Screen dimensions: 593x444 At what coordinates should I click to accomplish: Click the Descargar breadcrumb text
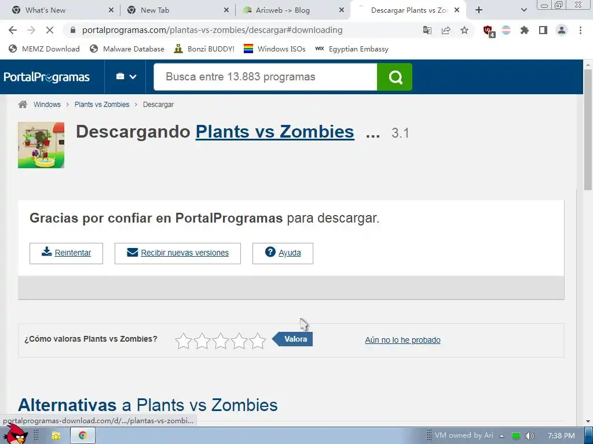click(158, 105)
